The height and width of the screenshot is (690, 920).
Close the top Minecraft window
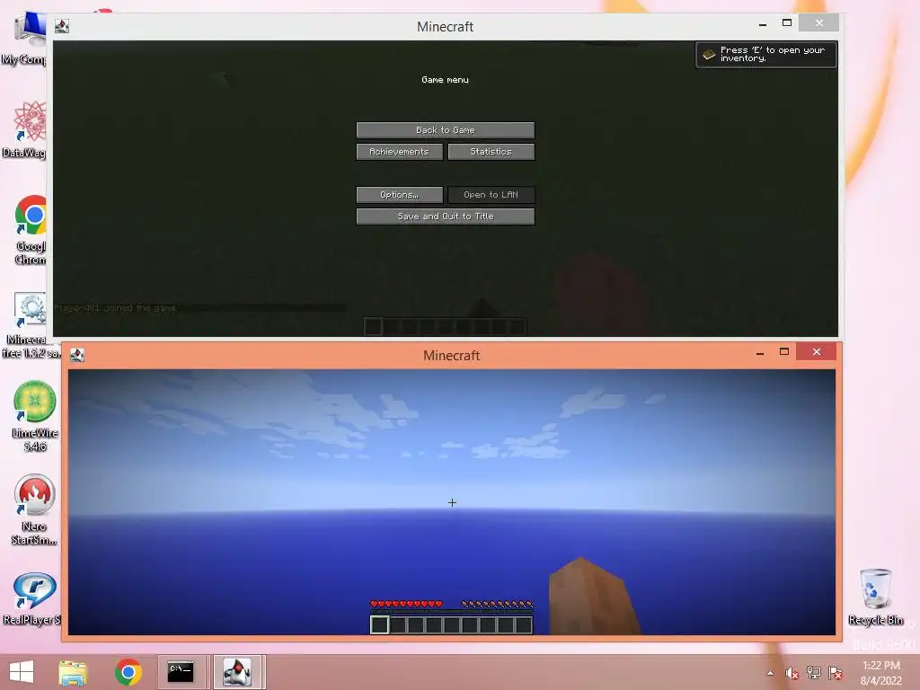(819, 22)
